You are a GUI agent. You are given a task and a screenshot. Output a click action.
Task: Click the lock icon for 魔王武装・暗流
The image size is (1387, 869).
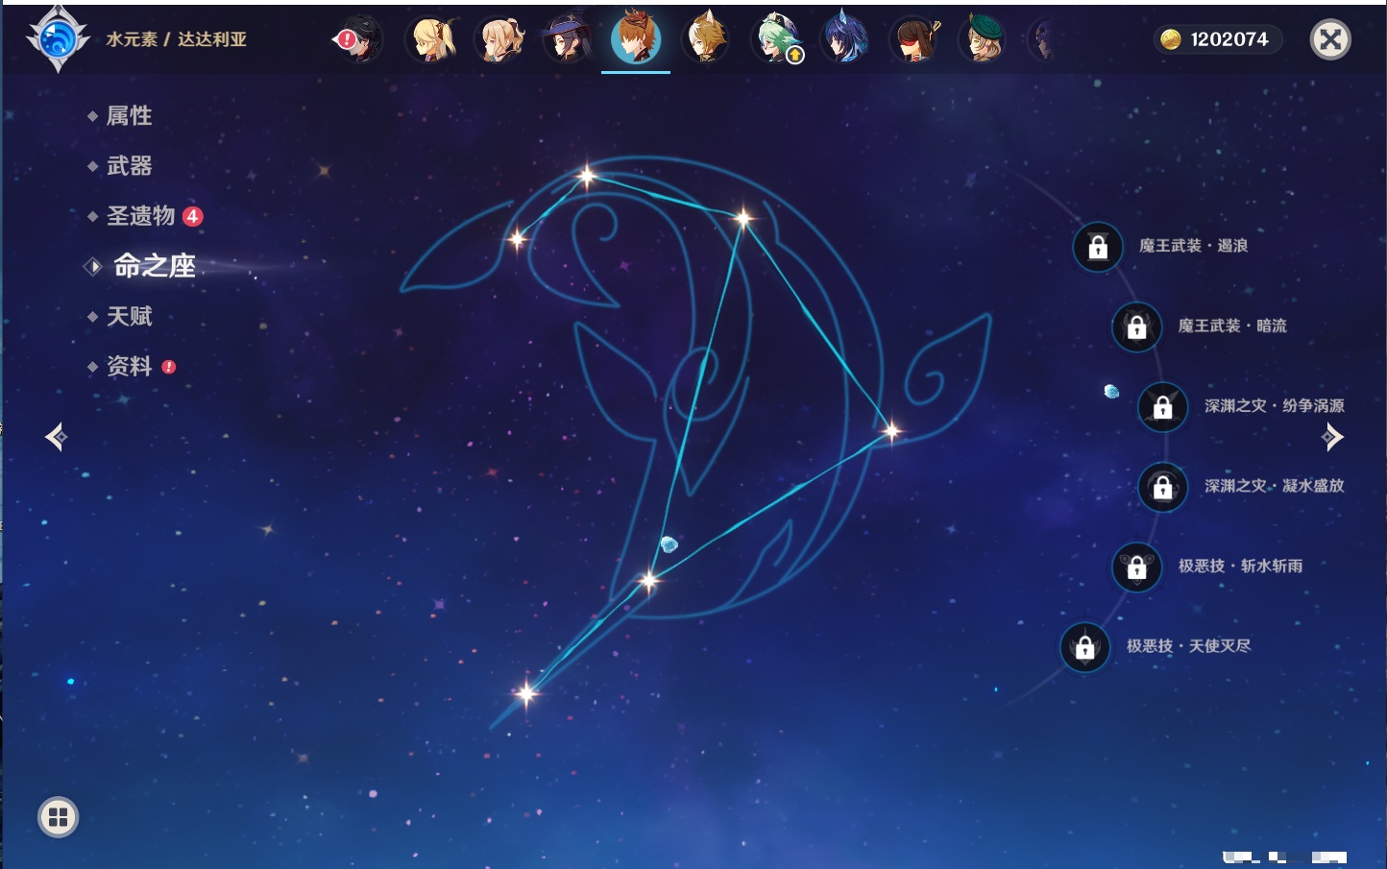(x=1136, y=326)
